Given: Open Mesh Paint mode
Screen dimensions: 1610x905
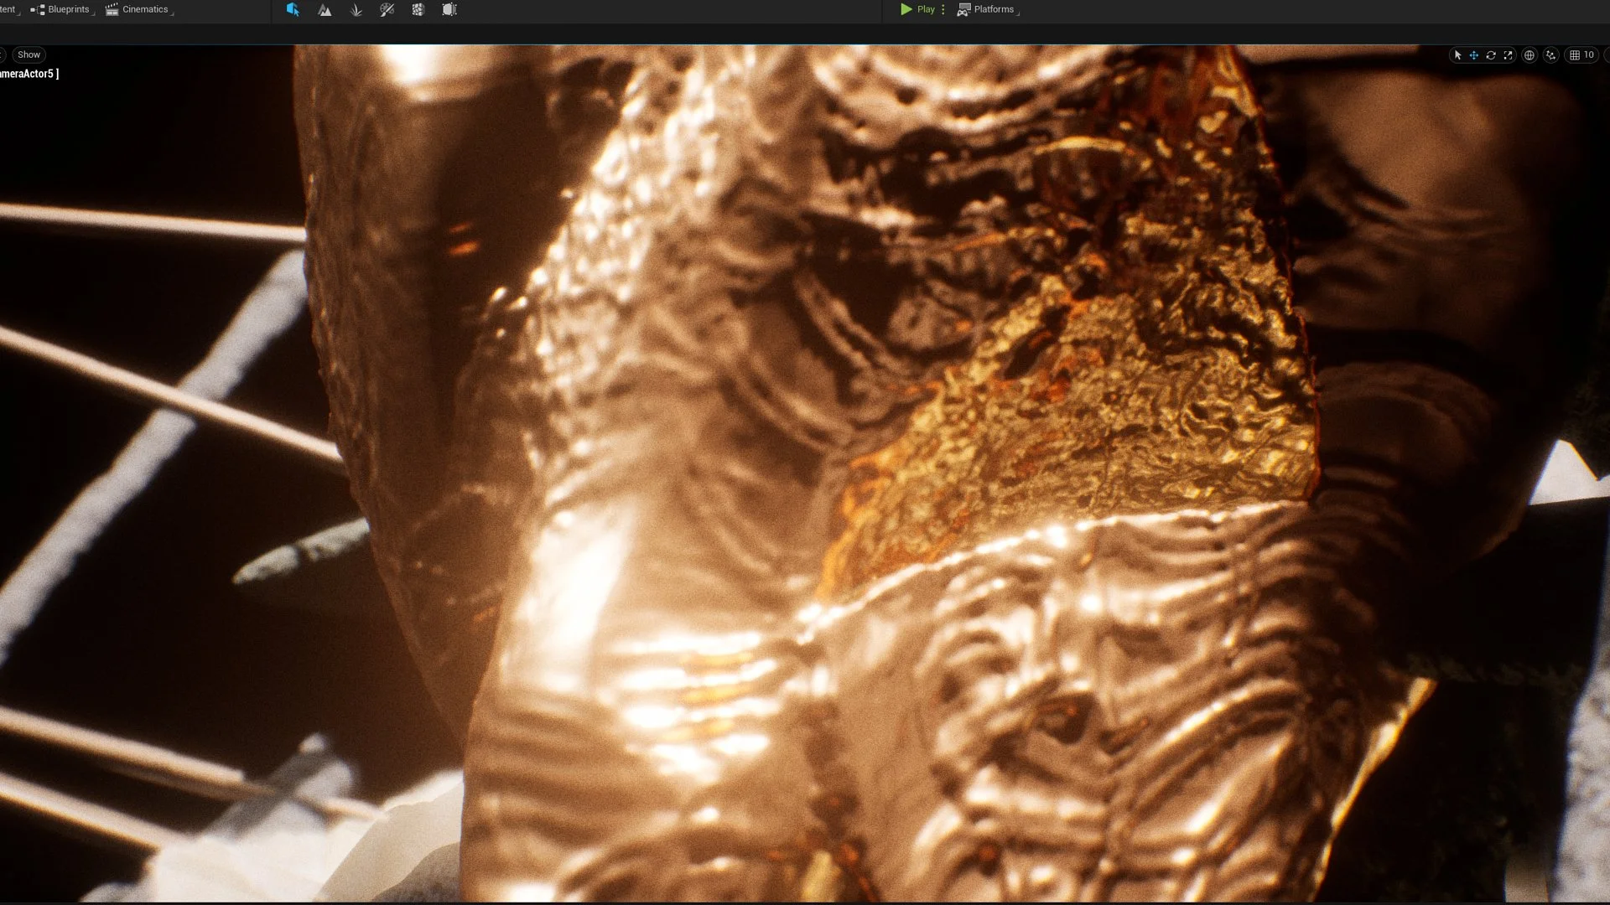Looking at the screenshot, I should pos(387,10).
